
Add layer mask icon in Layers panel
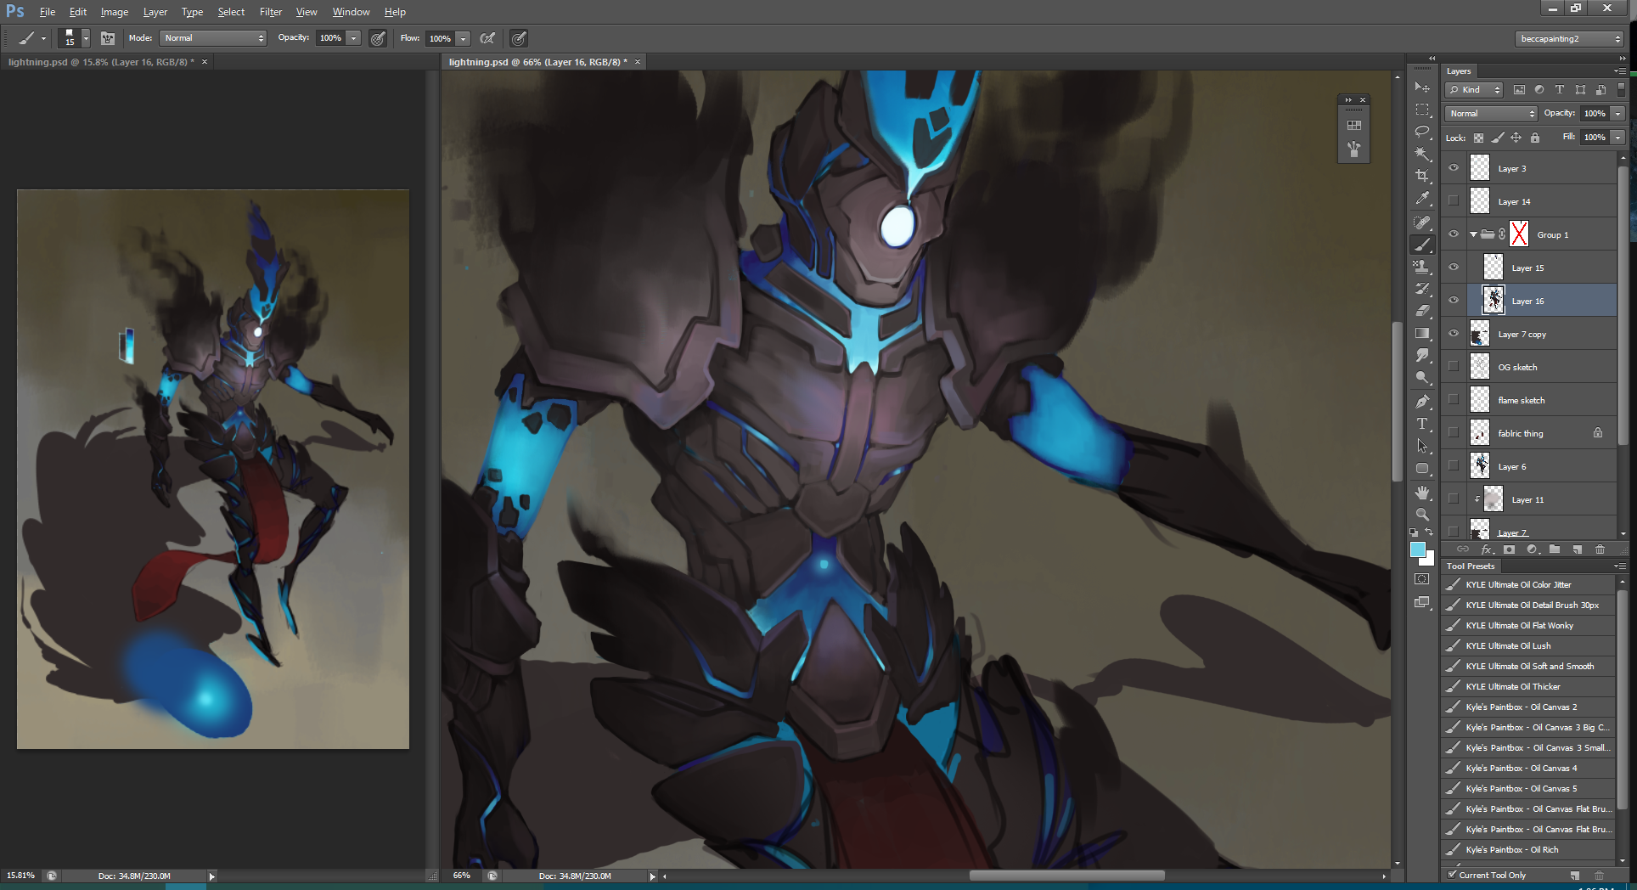click(x=1509, y=549)
